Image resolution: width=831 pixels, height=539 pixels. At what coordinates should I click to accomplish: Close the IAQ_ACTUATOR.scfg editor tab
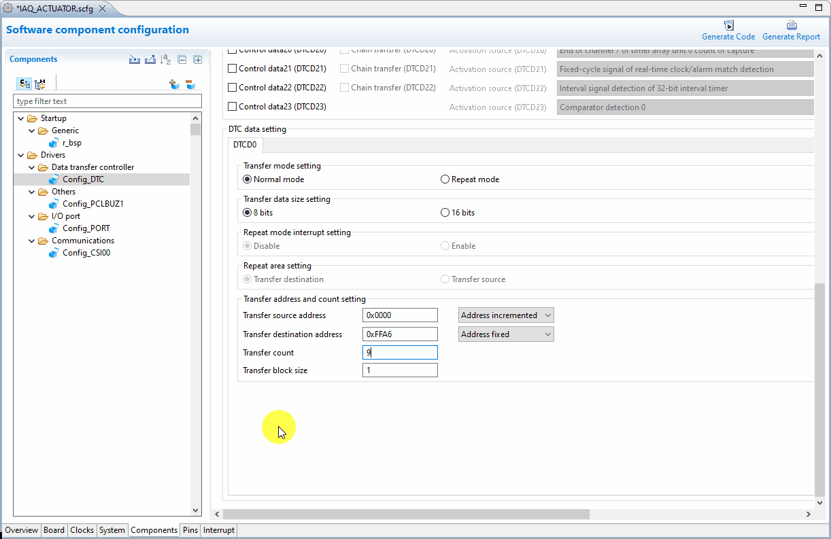point(102,9)
